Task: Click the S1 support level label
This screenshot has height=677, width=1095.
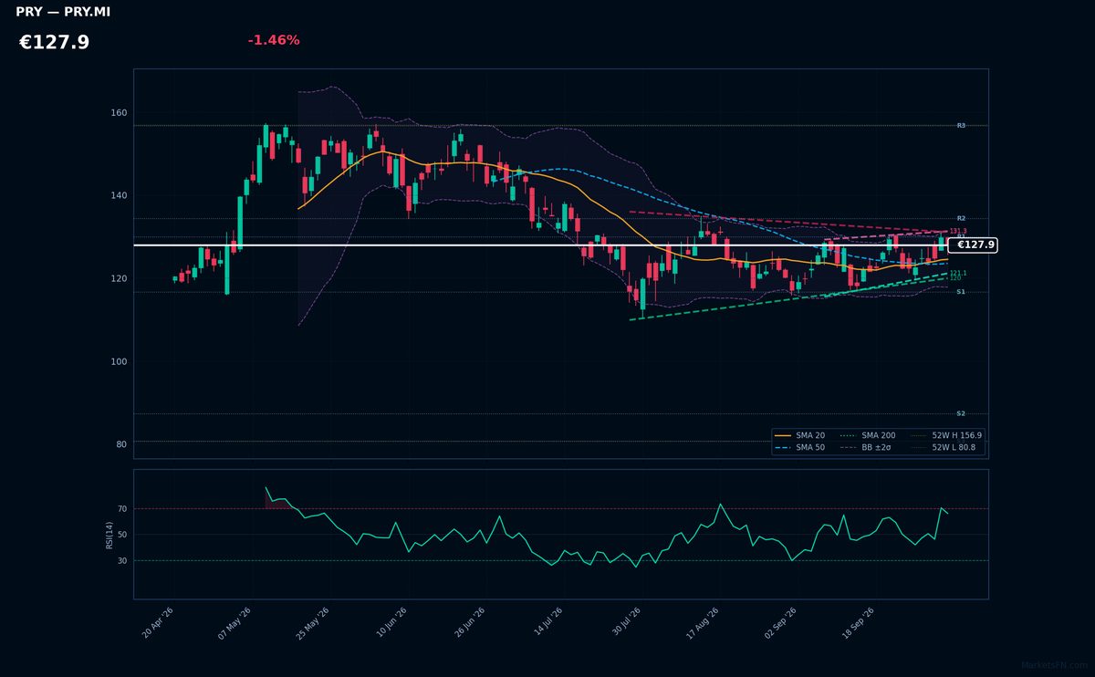Action: [961, 292]
